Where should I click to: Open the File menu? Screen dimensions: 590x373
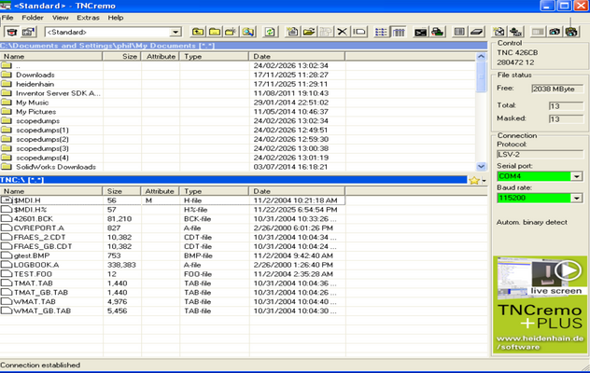pyautogui.click(x=7, y=18)
